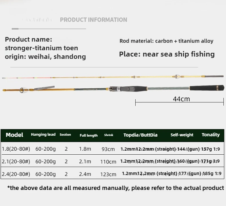The image size is (226, 206).
Task: Click the Tonality column header
Action: click(211, 135)
